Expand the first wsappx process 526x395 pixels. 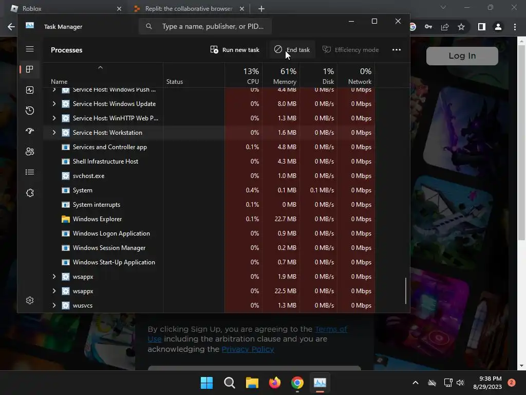54,277
